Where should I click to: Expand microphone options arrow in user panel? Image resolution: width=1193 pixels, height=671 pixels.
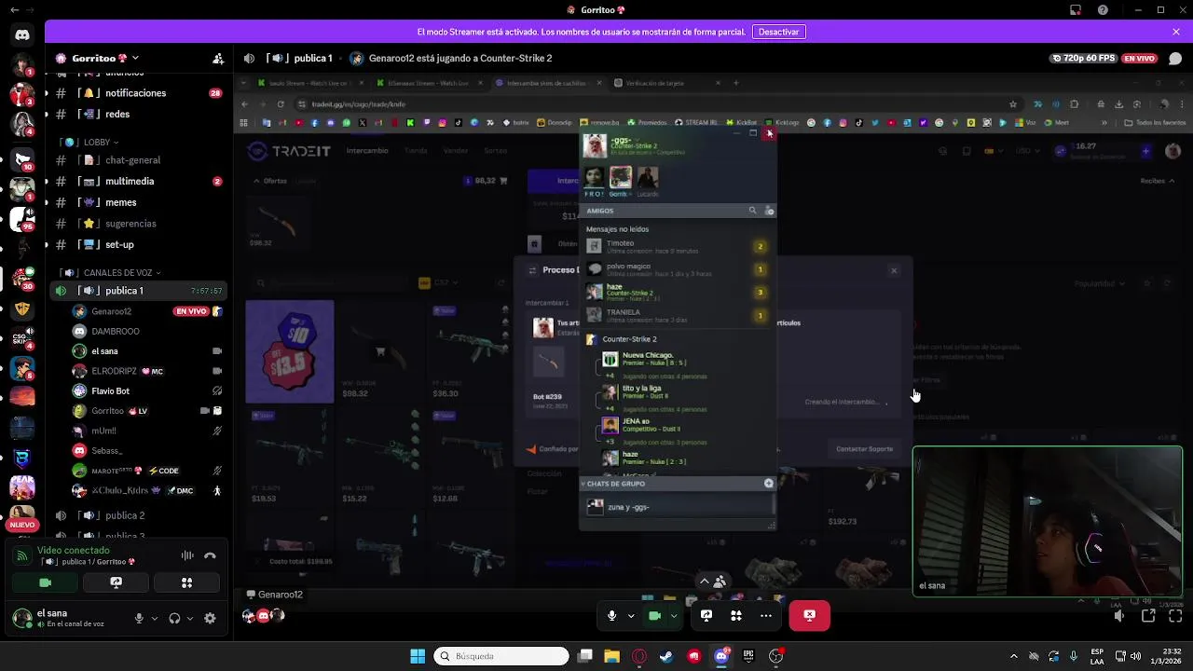pyautogui.click(x=154, y=618)
